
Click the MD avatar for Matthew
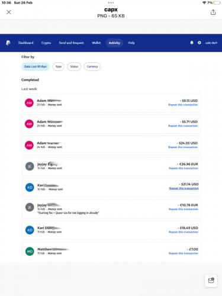click(30, 252)
